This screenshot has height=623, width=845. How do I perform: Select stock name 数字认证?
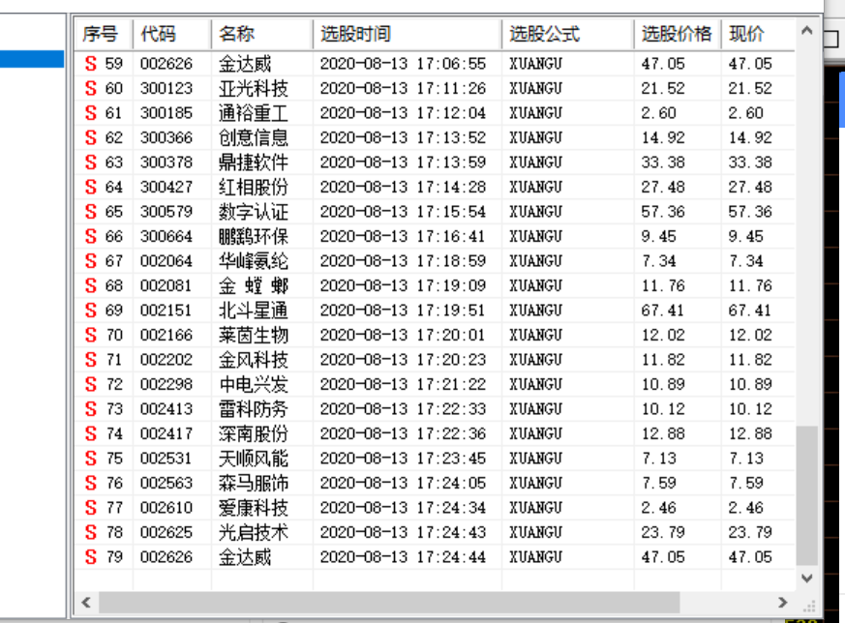(254, 212)
